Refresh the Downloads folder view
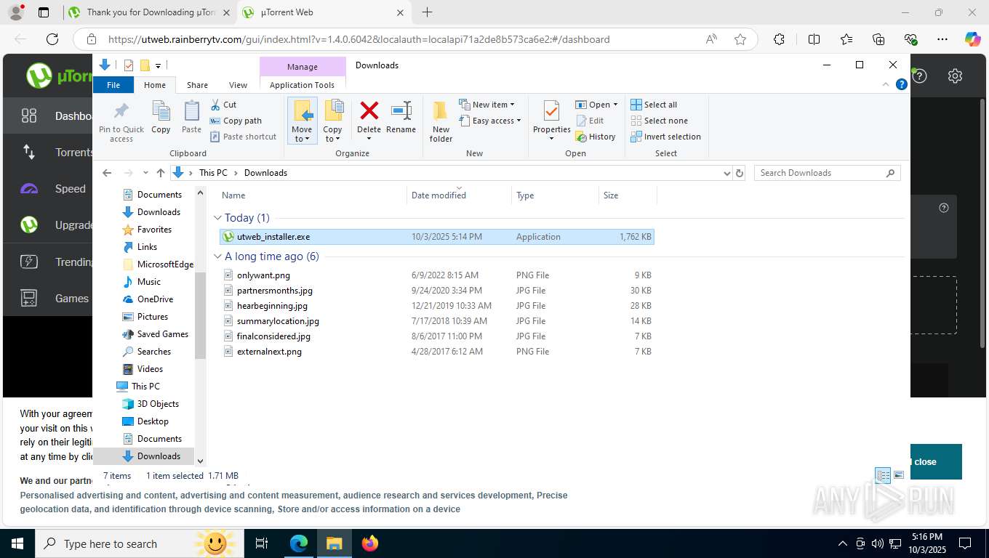This screenshot has width=989, height=558. [x=740, y=173]
